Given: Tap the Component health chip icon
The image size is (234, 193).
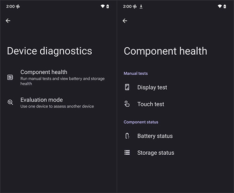Looking at the screenshot, I should point(10,77).
